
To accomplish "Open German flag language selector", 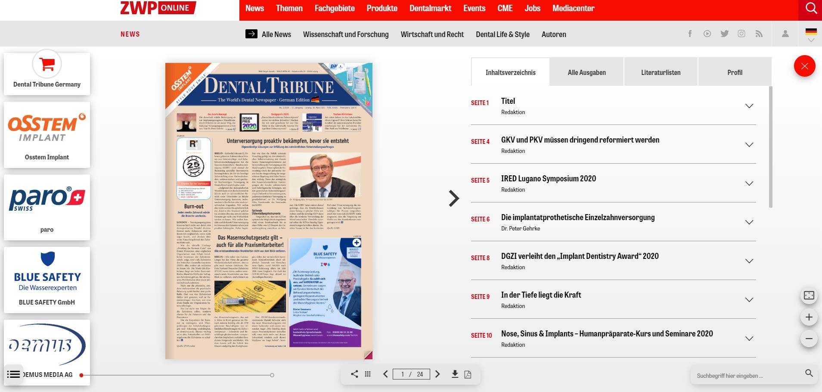I will coord(811,34).
